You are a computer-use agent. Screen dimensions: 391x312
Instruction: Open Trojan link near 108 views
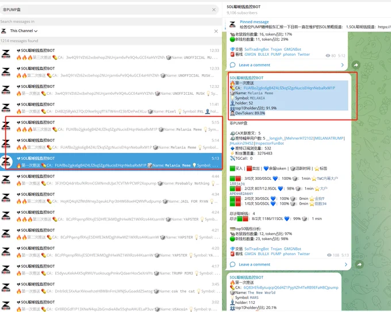pos(276,249)
